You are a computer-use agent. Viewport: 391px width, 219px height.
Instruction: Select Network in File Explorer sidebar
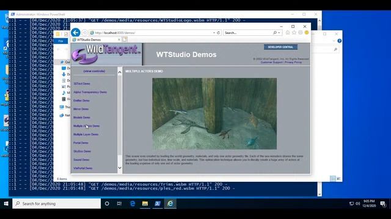point(65,115)
